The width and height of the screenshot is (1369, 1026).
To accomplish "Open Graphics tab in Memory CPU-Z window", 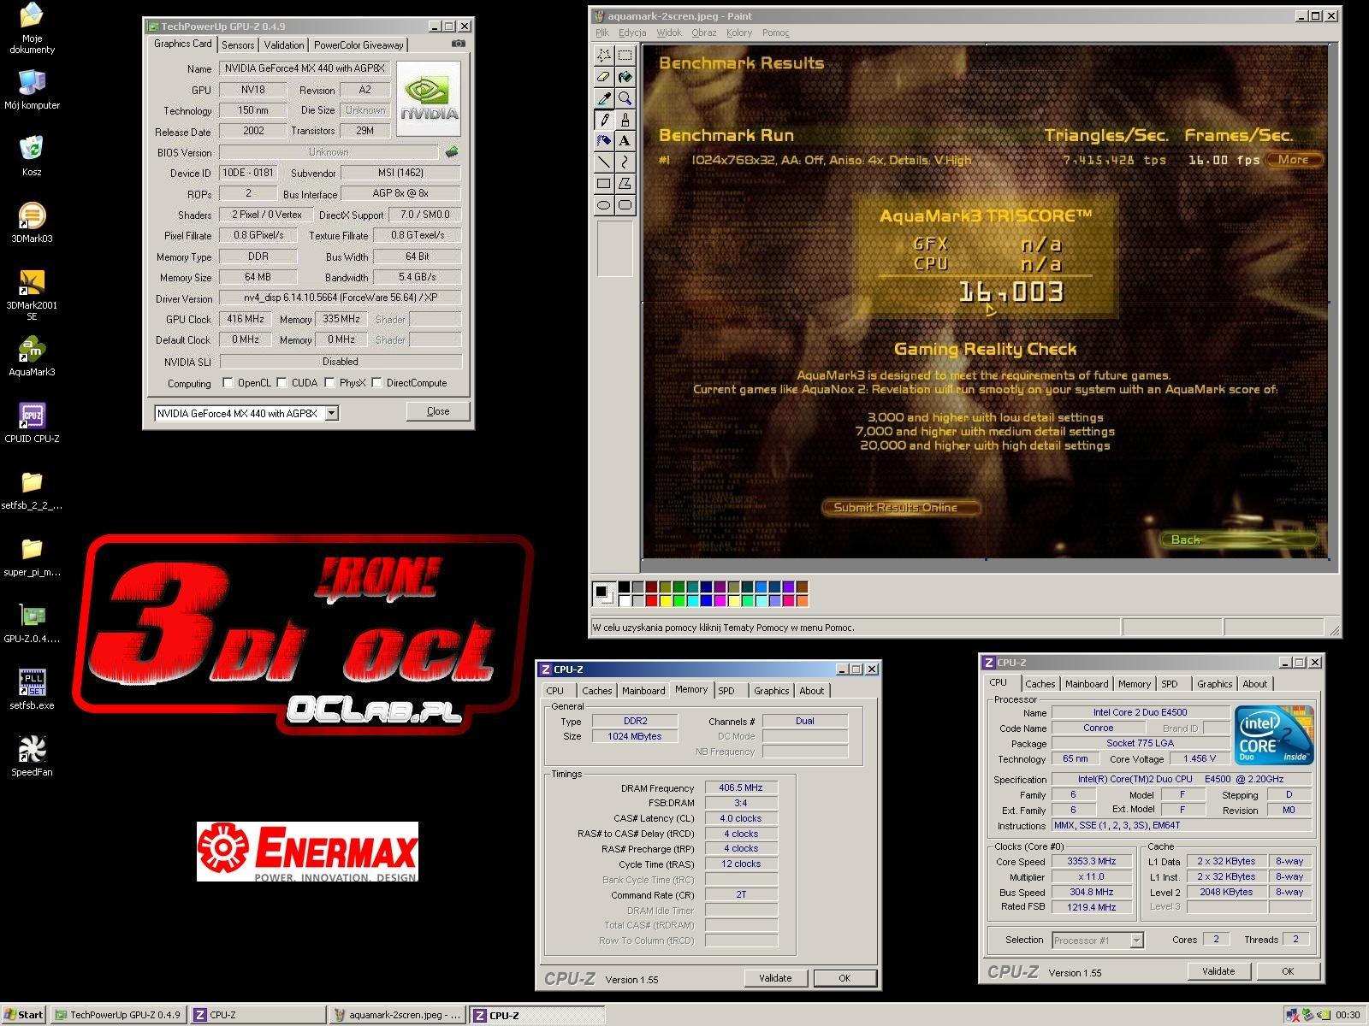I will tap(771, 691).
